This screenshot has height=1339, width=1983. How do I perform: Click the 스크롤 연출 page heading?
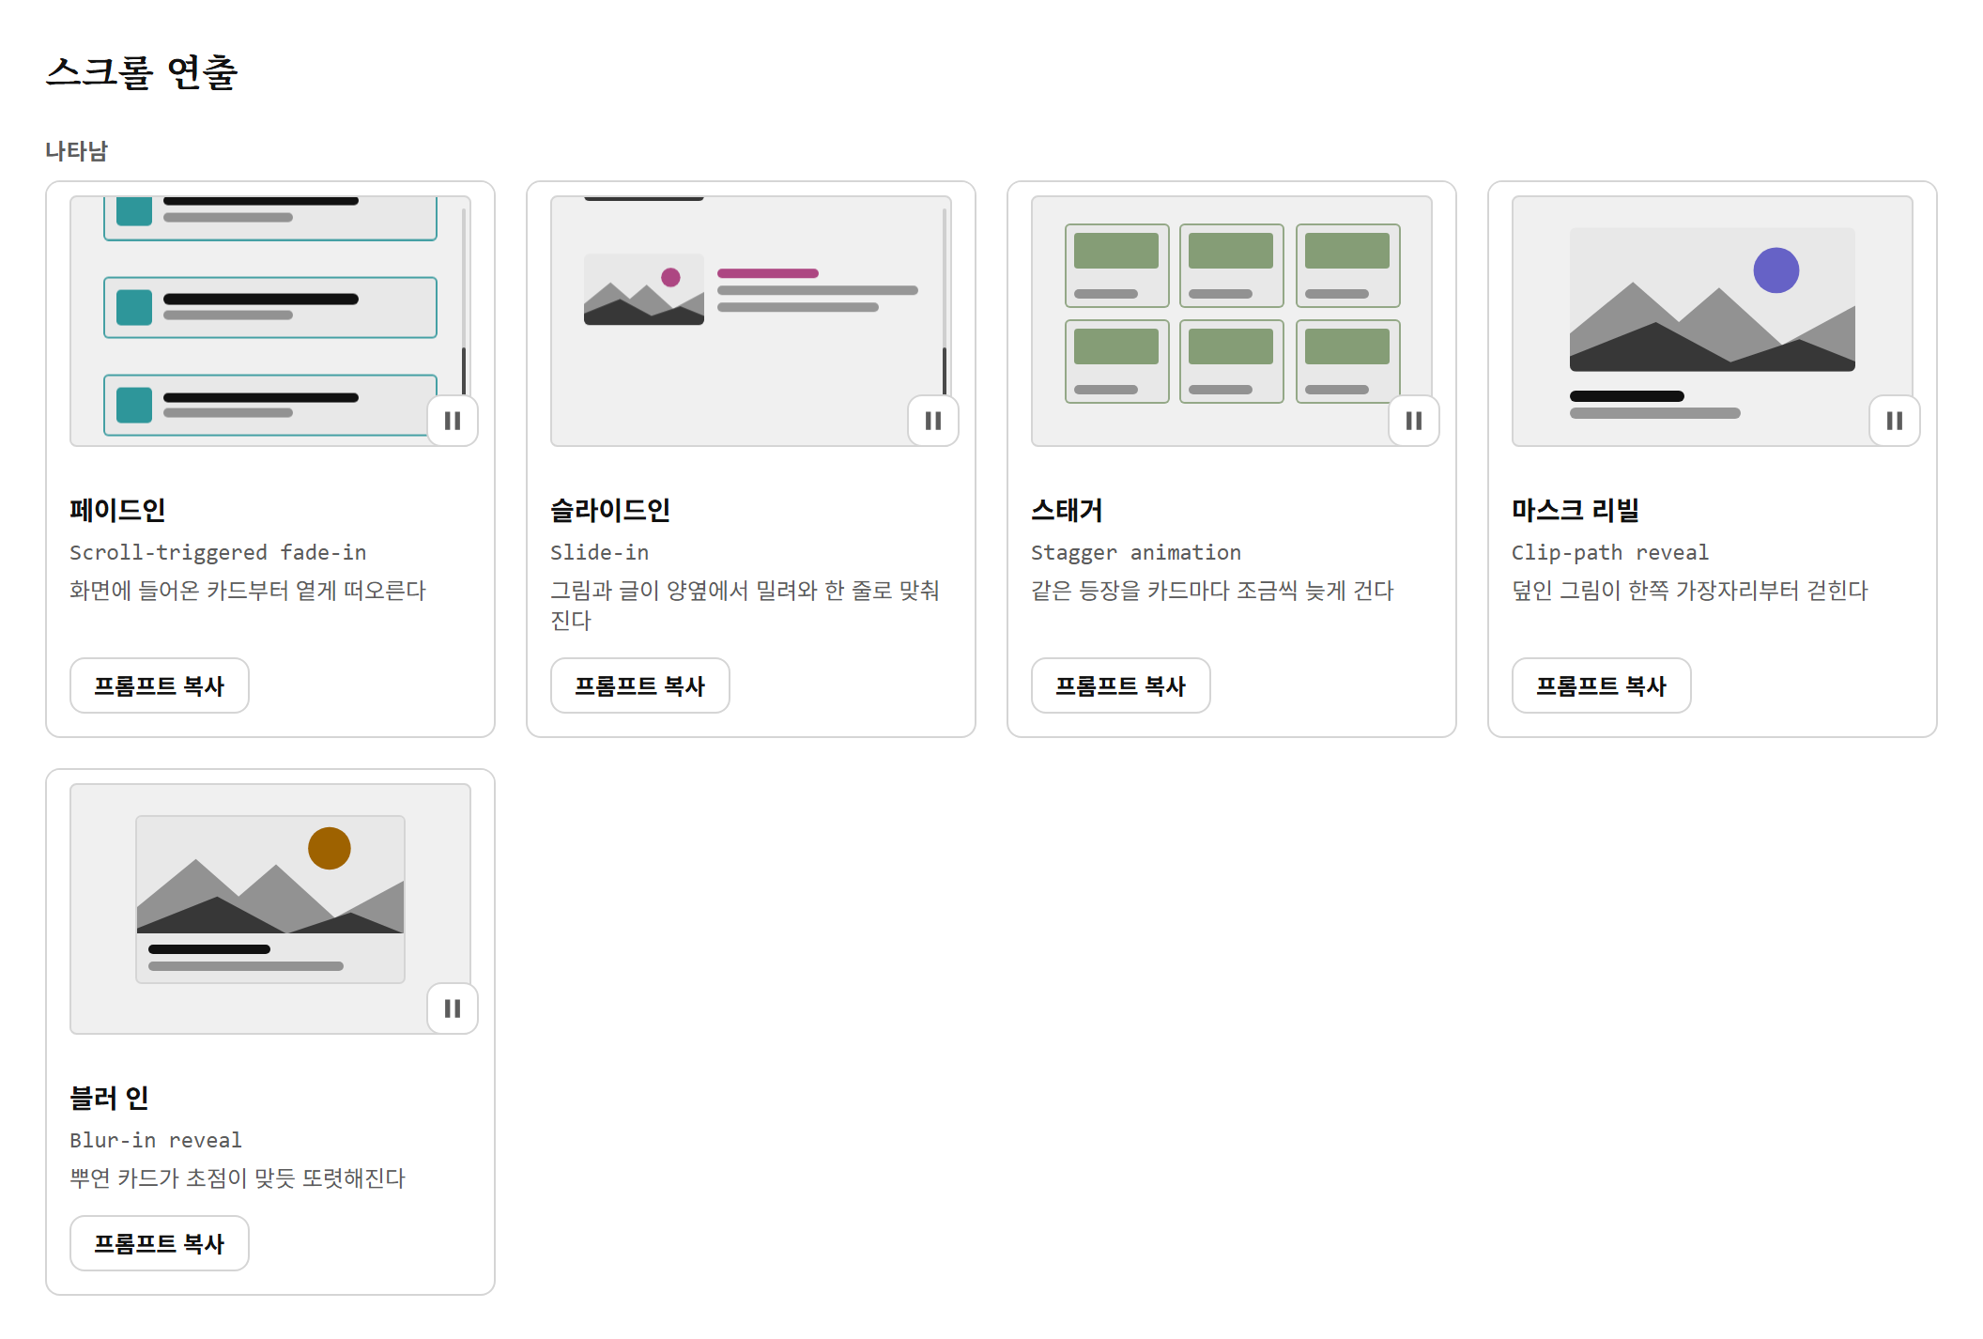coord(142,72)
